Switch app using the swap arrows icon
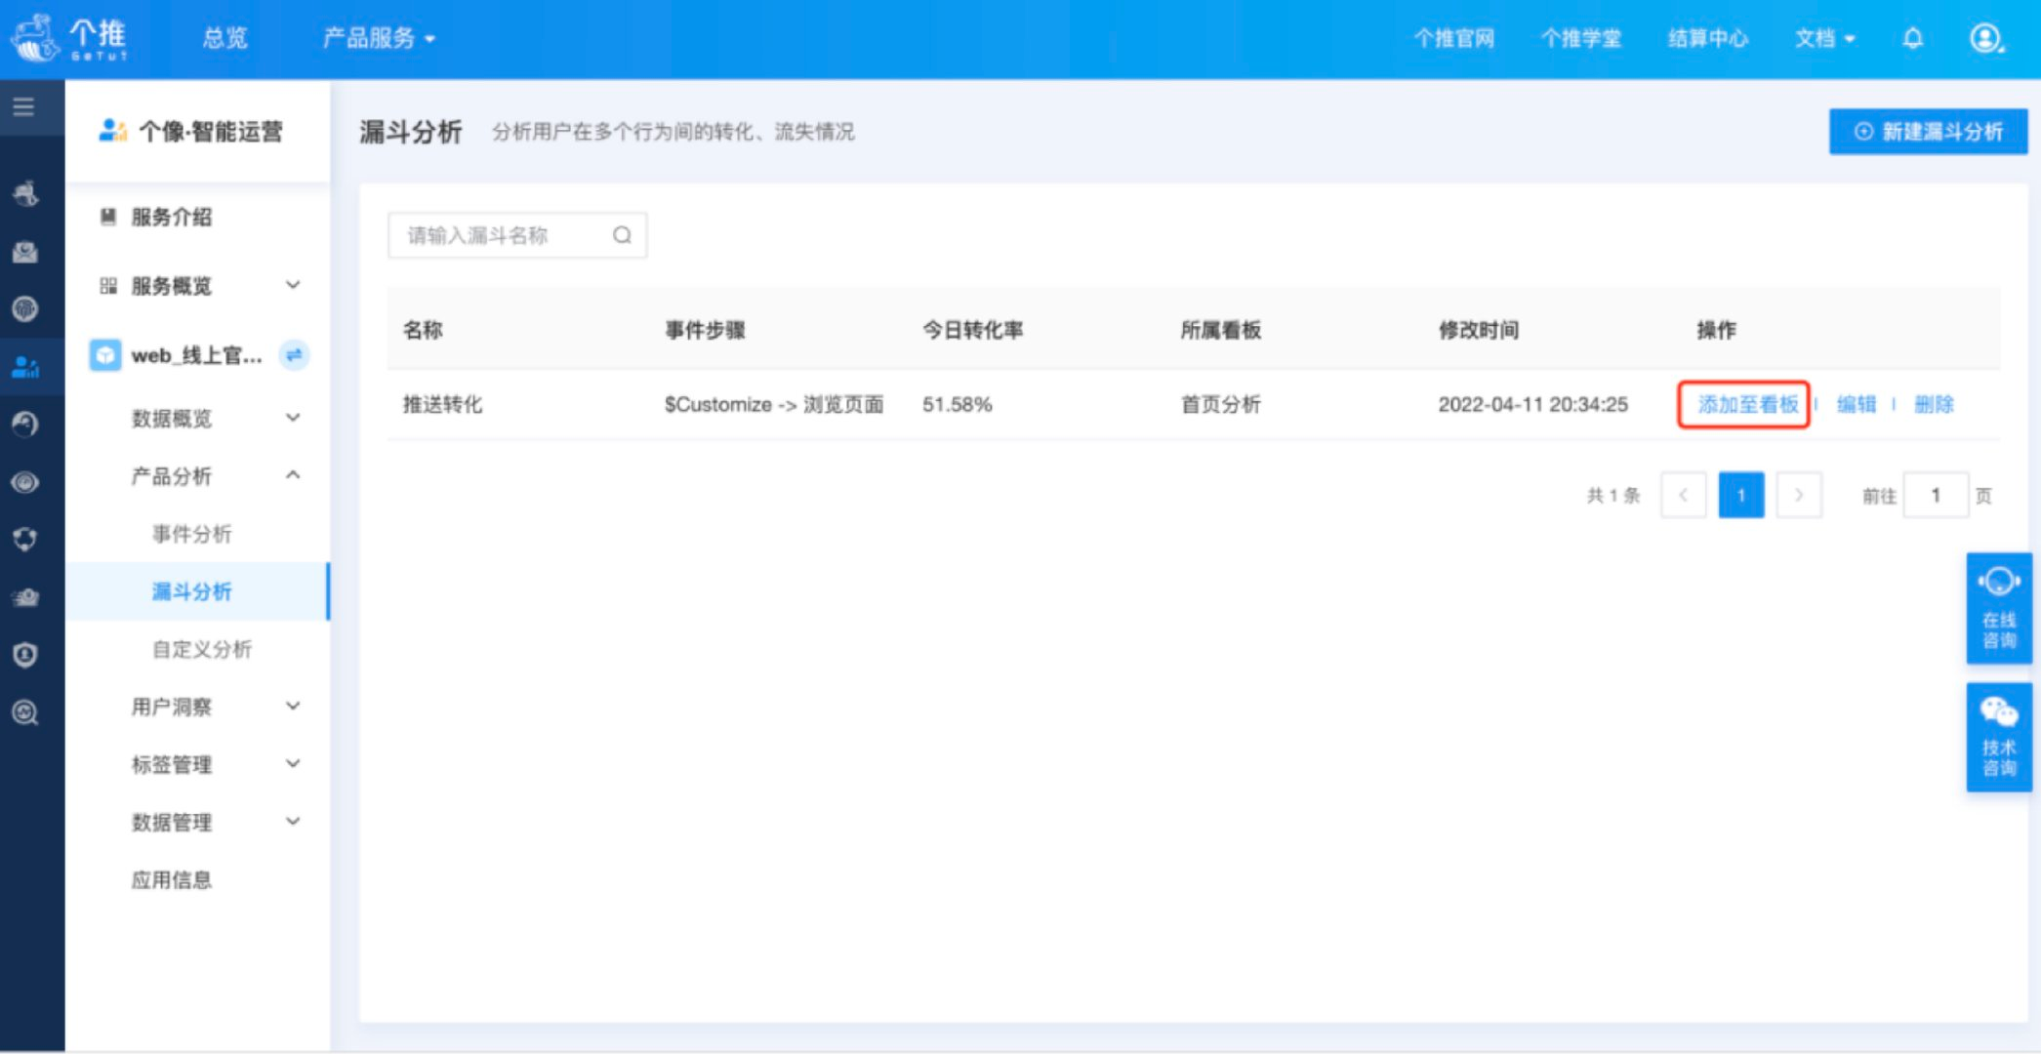Viewport: 2041px width, 1054px height. [x=294, y=355]
